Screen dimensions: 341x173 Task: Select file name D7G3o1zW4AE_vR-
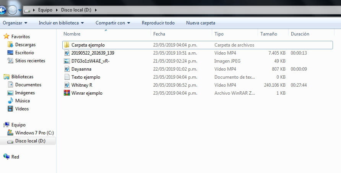91,61
